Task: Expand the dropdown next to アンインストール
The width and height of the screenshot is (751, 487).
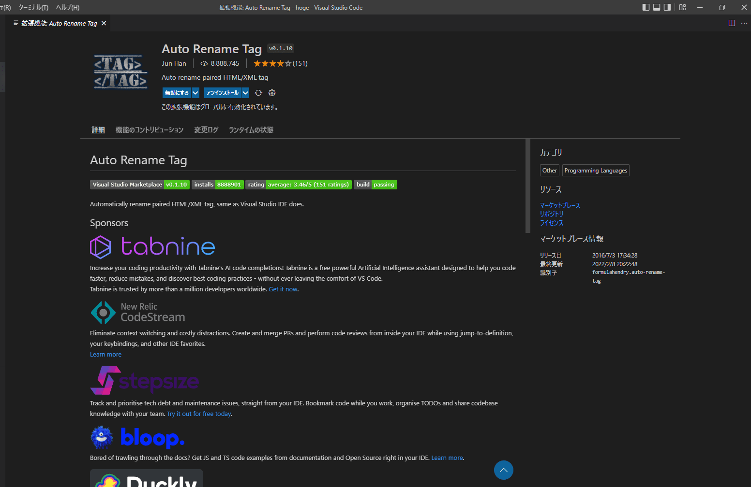Action: [245, 93]
